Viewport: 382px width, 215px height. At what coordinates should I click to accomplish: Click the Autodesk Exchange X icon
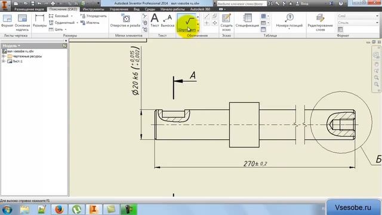[x=331, y=4]
